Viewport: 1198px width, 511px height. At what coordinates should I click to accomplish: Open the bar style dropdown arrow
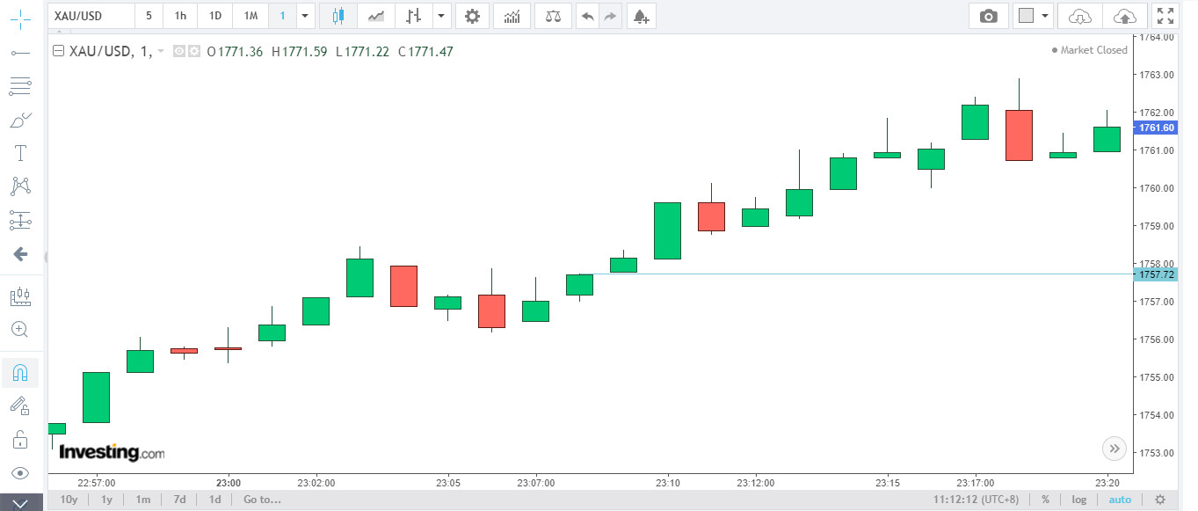(441, 16)
